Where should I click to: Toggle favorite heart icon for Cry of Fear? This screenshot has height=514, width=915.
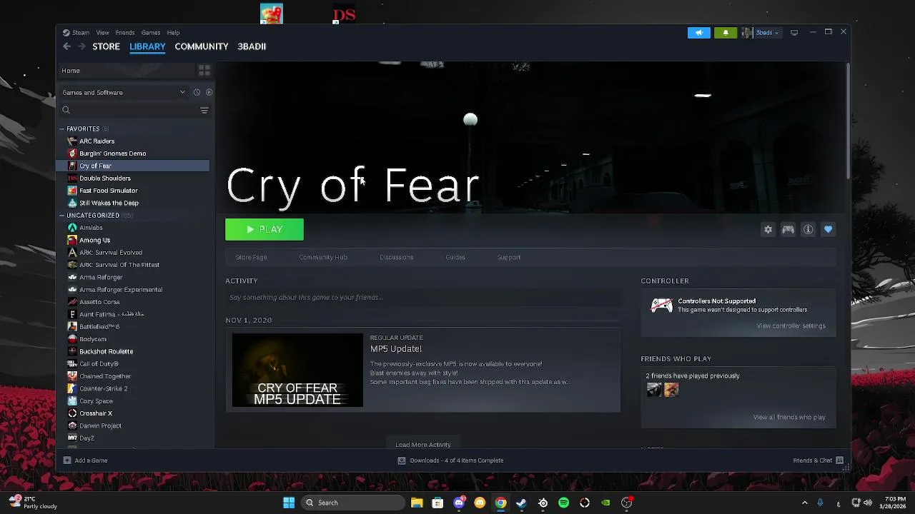(x=828, y=230)
